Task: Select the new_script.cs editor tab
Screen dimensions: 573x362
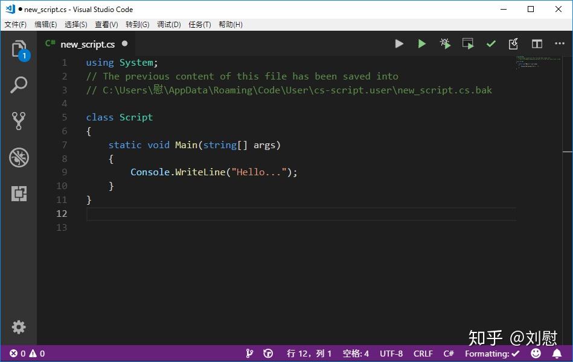Action: [x=86, y=44]
